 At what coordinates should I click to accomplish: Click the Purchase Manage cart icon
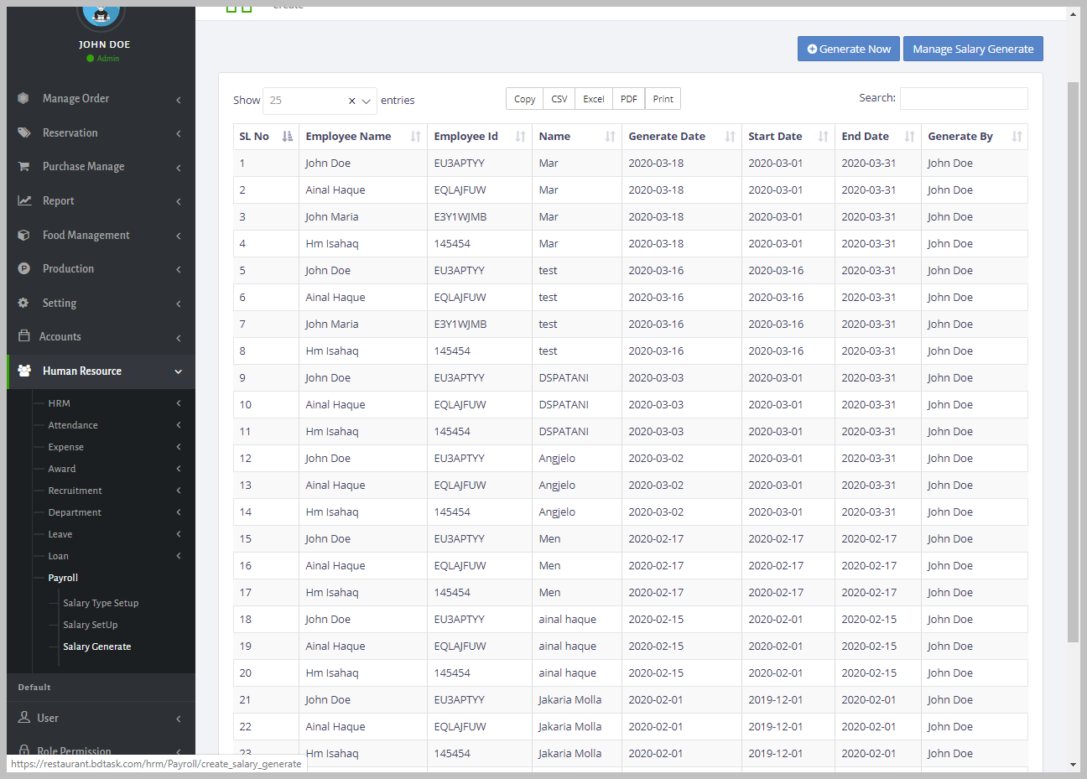[x=23, y=166]
